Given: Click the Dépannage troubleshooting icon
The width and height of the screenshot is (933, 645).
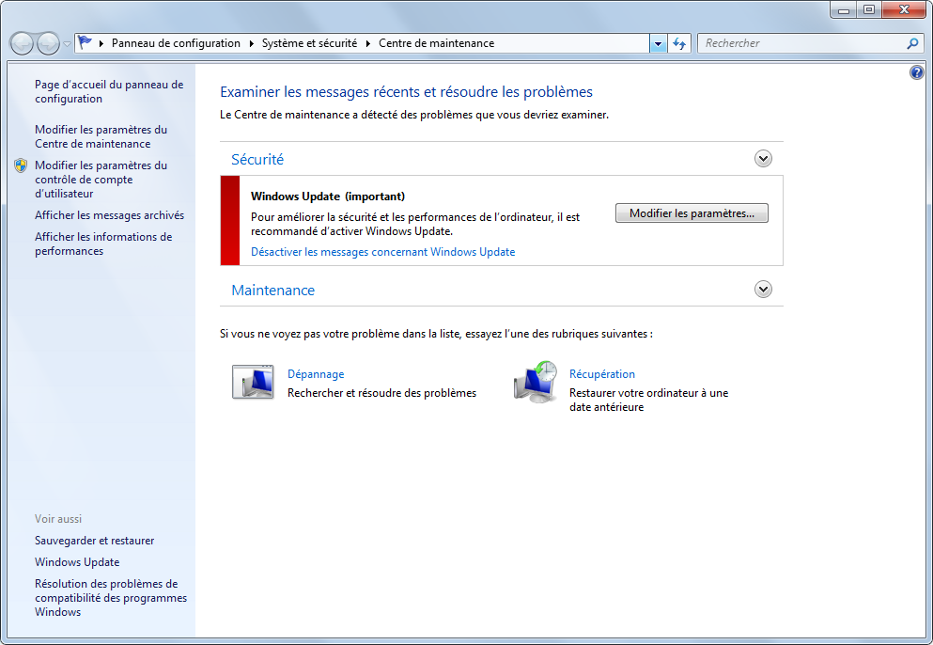Looking at the screenshot, I should tap(253, 382).
